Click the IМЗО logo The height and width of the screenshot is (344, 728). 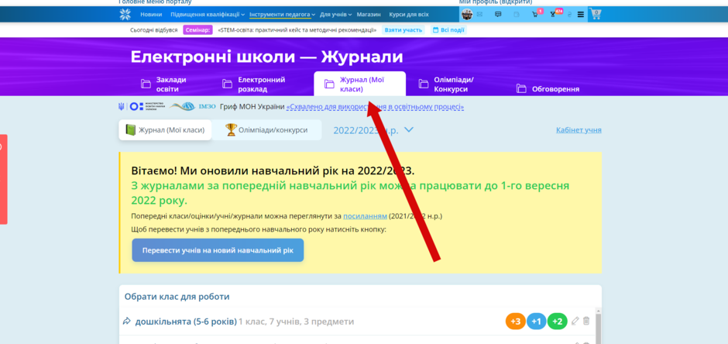click(193, 107)
